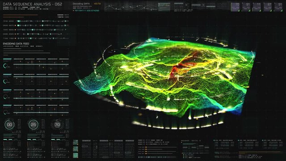Select the circular gauge reading 25
This screenshot has height=161, width=286.
(34, 125)
